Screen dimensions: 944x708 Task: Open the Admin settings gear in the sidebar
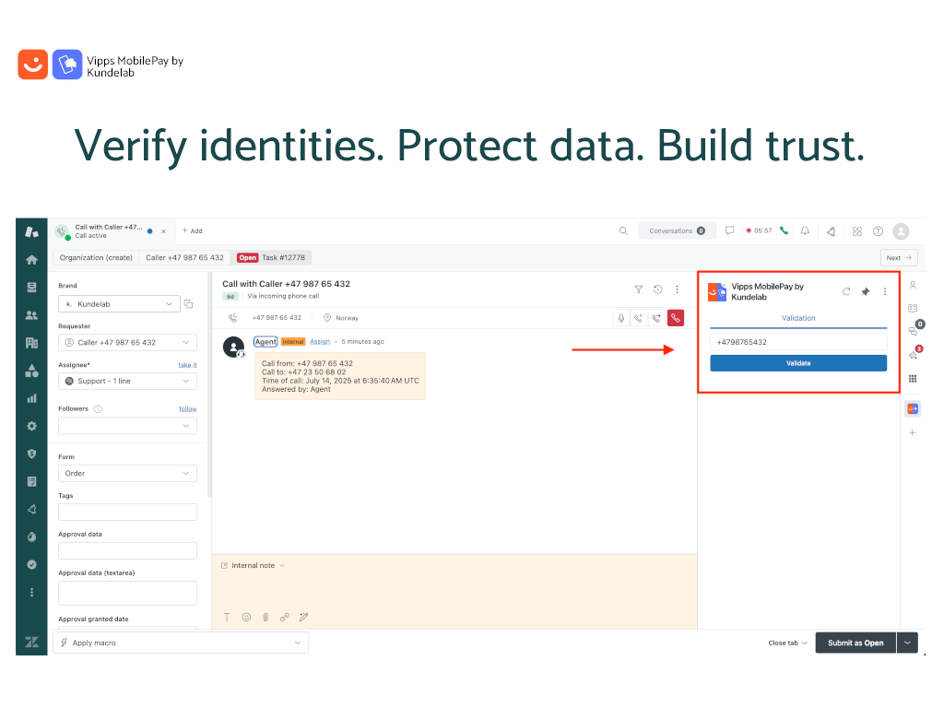[x=31, y=425]
